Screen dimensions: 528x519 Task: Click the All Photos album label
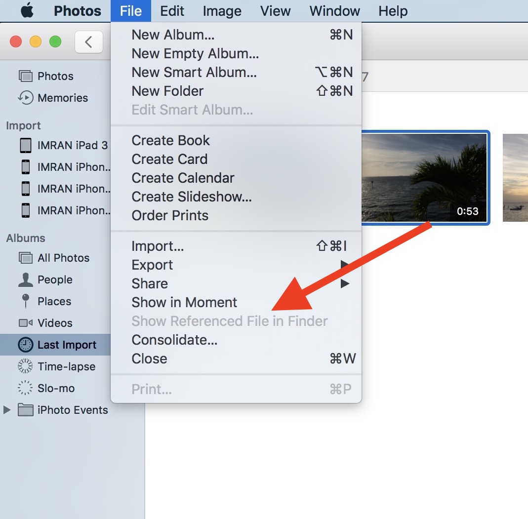pyautogui.click(x=64, y=258)
